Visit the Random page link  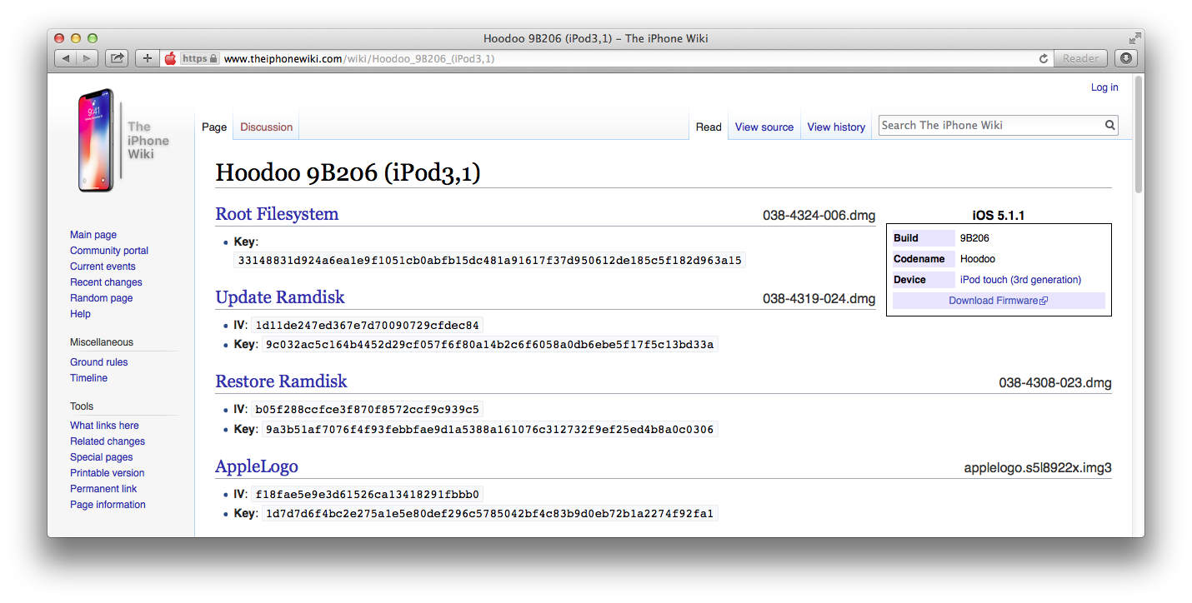coord(101,297)
